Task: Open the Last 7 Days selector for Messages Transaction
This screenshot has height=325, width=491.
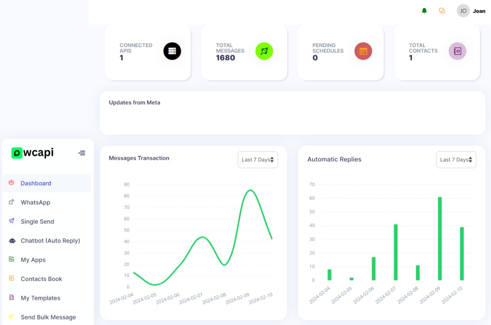Action: (258, 159)
